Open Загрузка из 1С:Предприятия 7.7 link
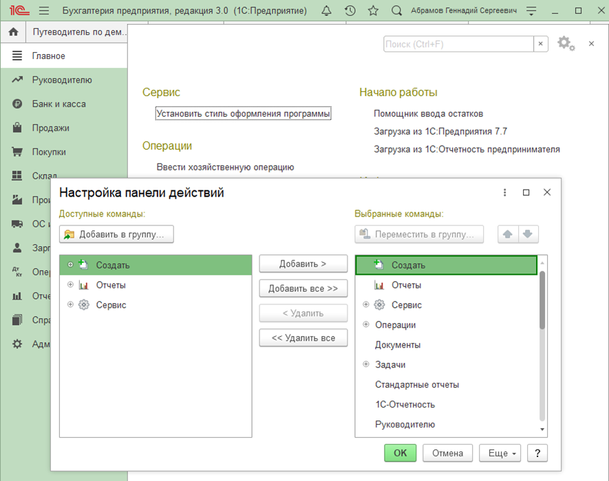The image size is (609, 481). [x=440, y=131]
